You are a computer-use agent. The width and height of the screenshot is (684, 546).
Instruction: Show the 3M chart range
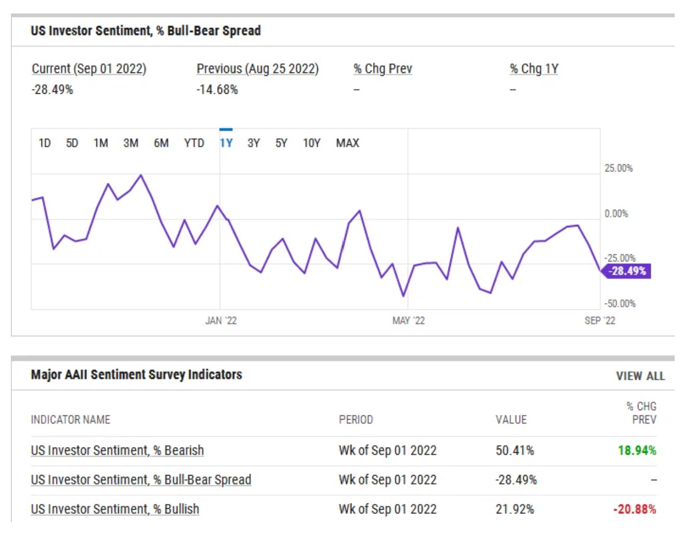[131, 143]
